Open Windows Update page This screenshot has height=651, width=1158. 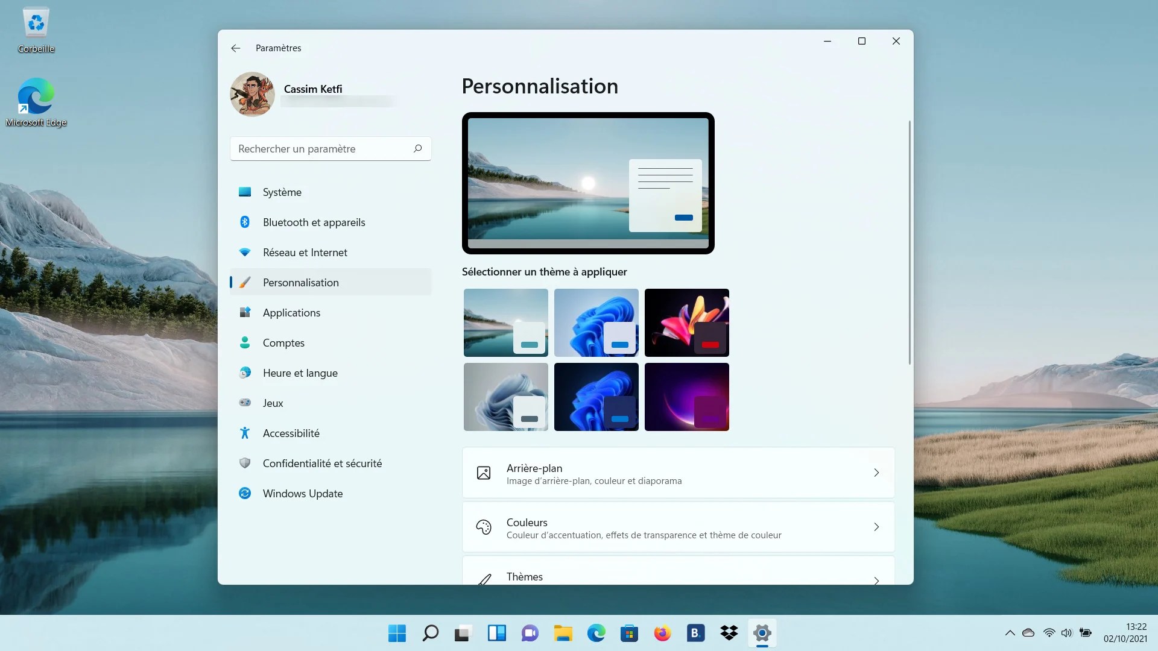pos(331,494)
